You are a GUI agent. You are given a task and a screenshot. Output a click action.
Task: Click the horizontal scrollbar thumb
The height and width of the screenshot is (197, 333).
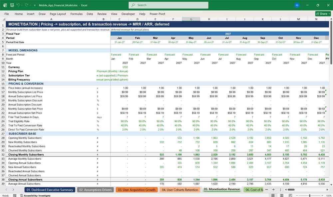pos(291,190)
